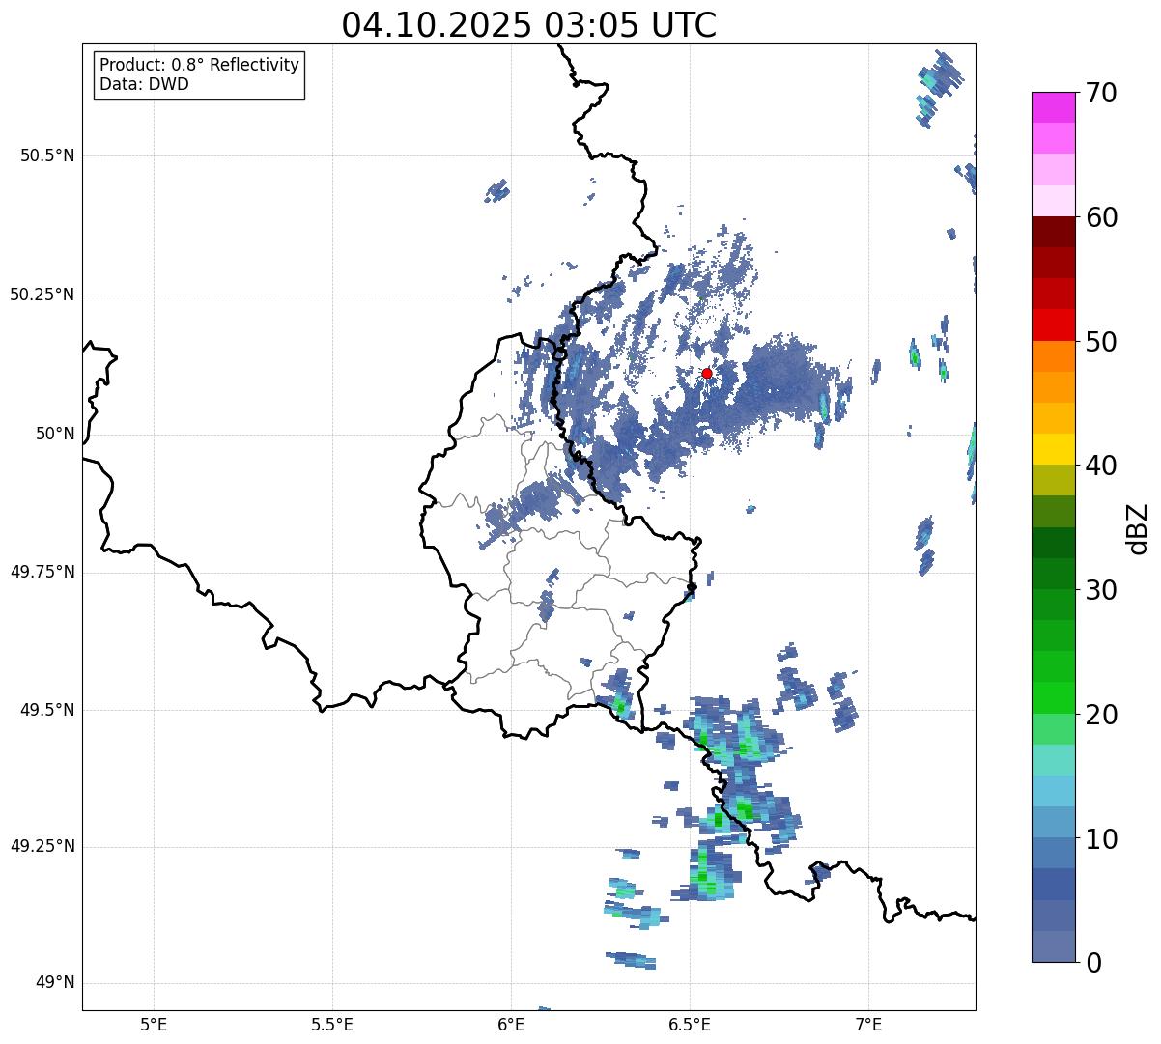Click the red radar site marker
Screen dimensions: 1161x1044
(x=707, y=373)
